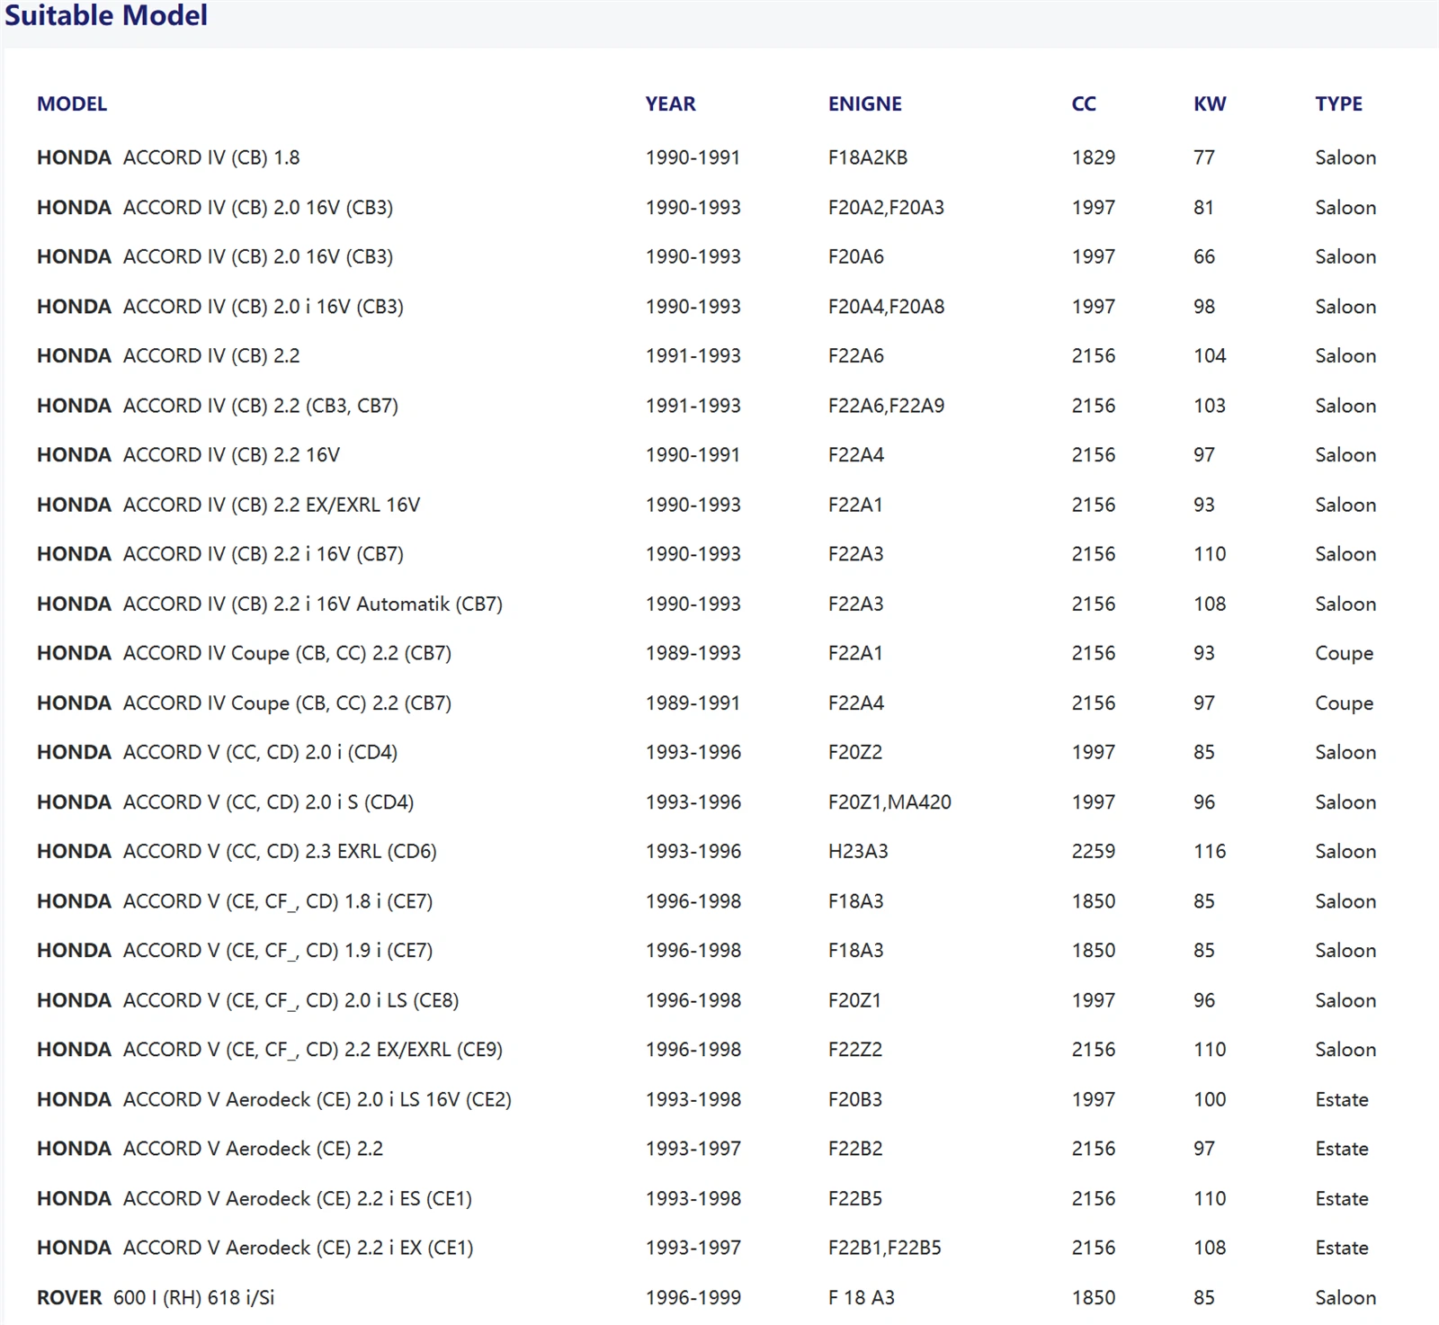Select the "Aerodeck (CE) 2.0 i LS 16V (CE2)" model

pos(369,1099)
